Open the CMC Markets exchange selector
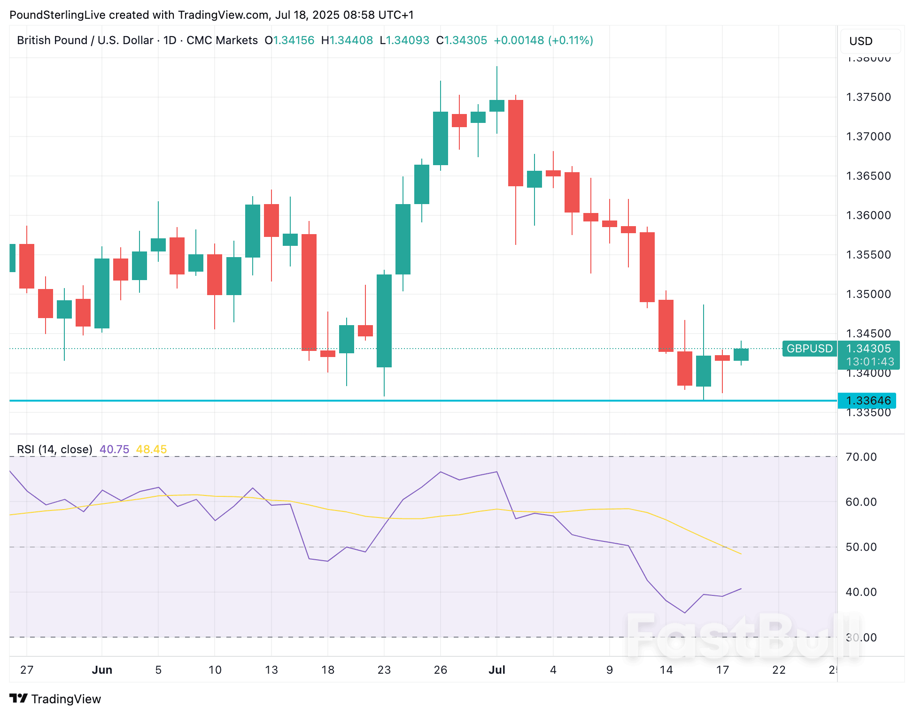 tap(221, 40)
